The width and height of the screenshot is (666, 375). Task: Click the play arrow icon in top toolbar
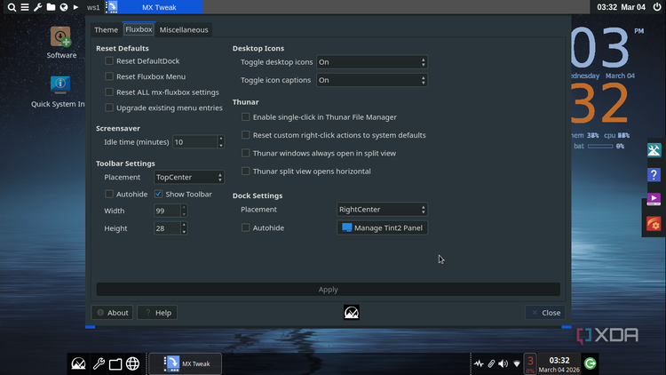tap(75, 7)
